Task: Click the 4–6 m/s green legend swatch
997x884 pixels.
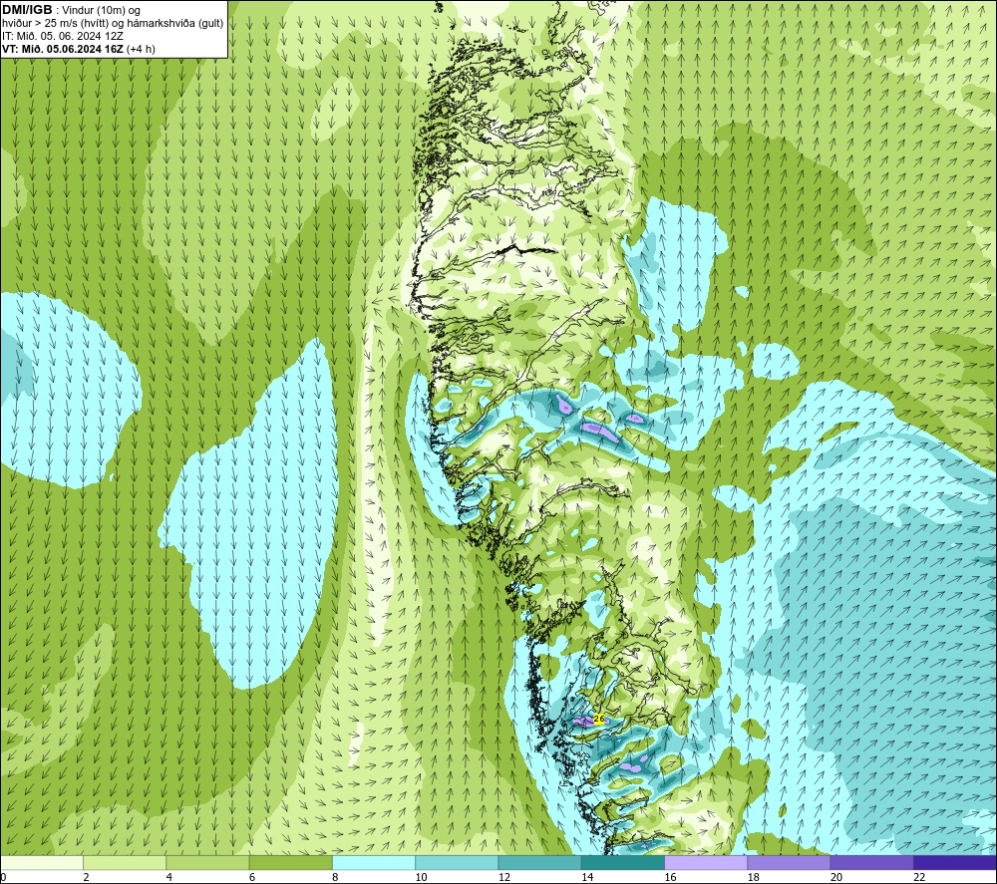Action: [208, 862]
